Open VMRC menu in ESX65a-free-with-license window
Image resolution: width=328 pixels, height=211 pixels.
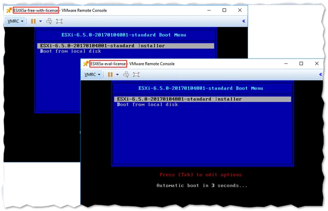point(15,21)
